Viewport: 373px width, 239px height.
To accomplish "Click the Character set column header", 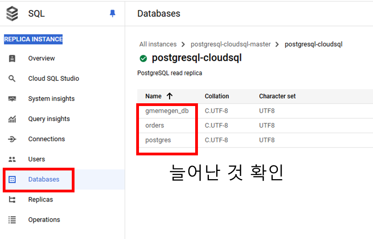I will click(277, 96).
